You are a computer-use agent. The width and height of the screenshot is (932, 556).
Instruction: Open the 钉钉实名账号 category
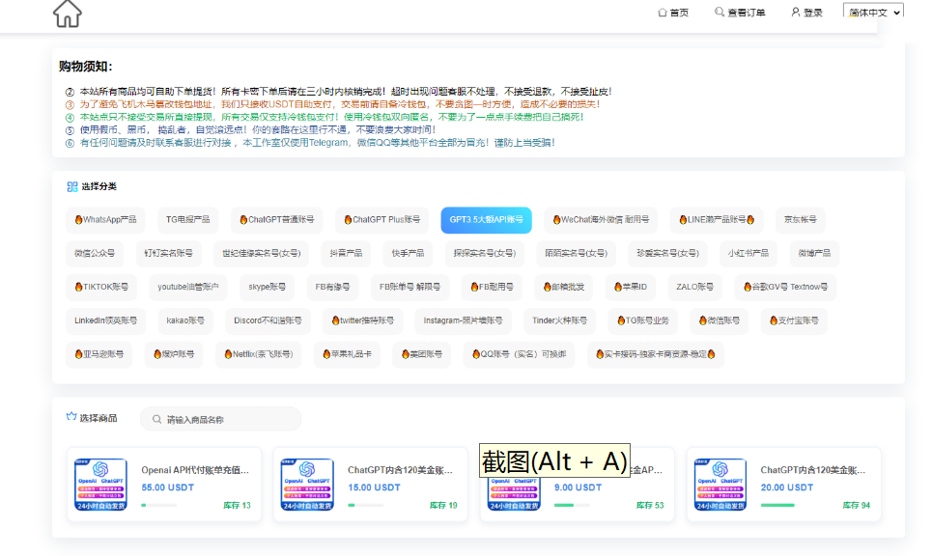168,254
